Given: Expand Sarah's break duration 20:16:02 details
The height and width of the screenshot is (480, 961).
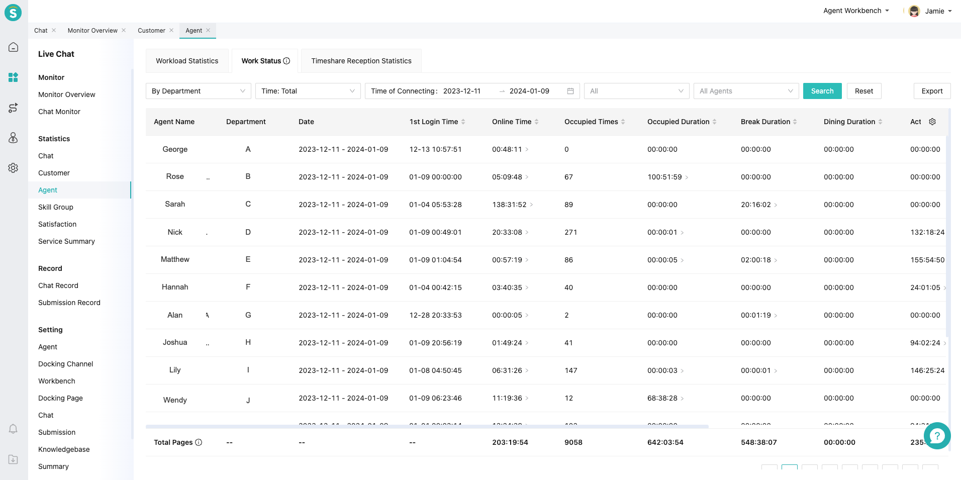Looking at the screenshot, I should tap(776, 205).
